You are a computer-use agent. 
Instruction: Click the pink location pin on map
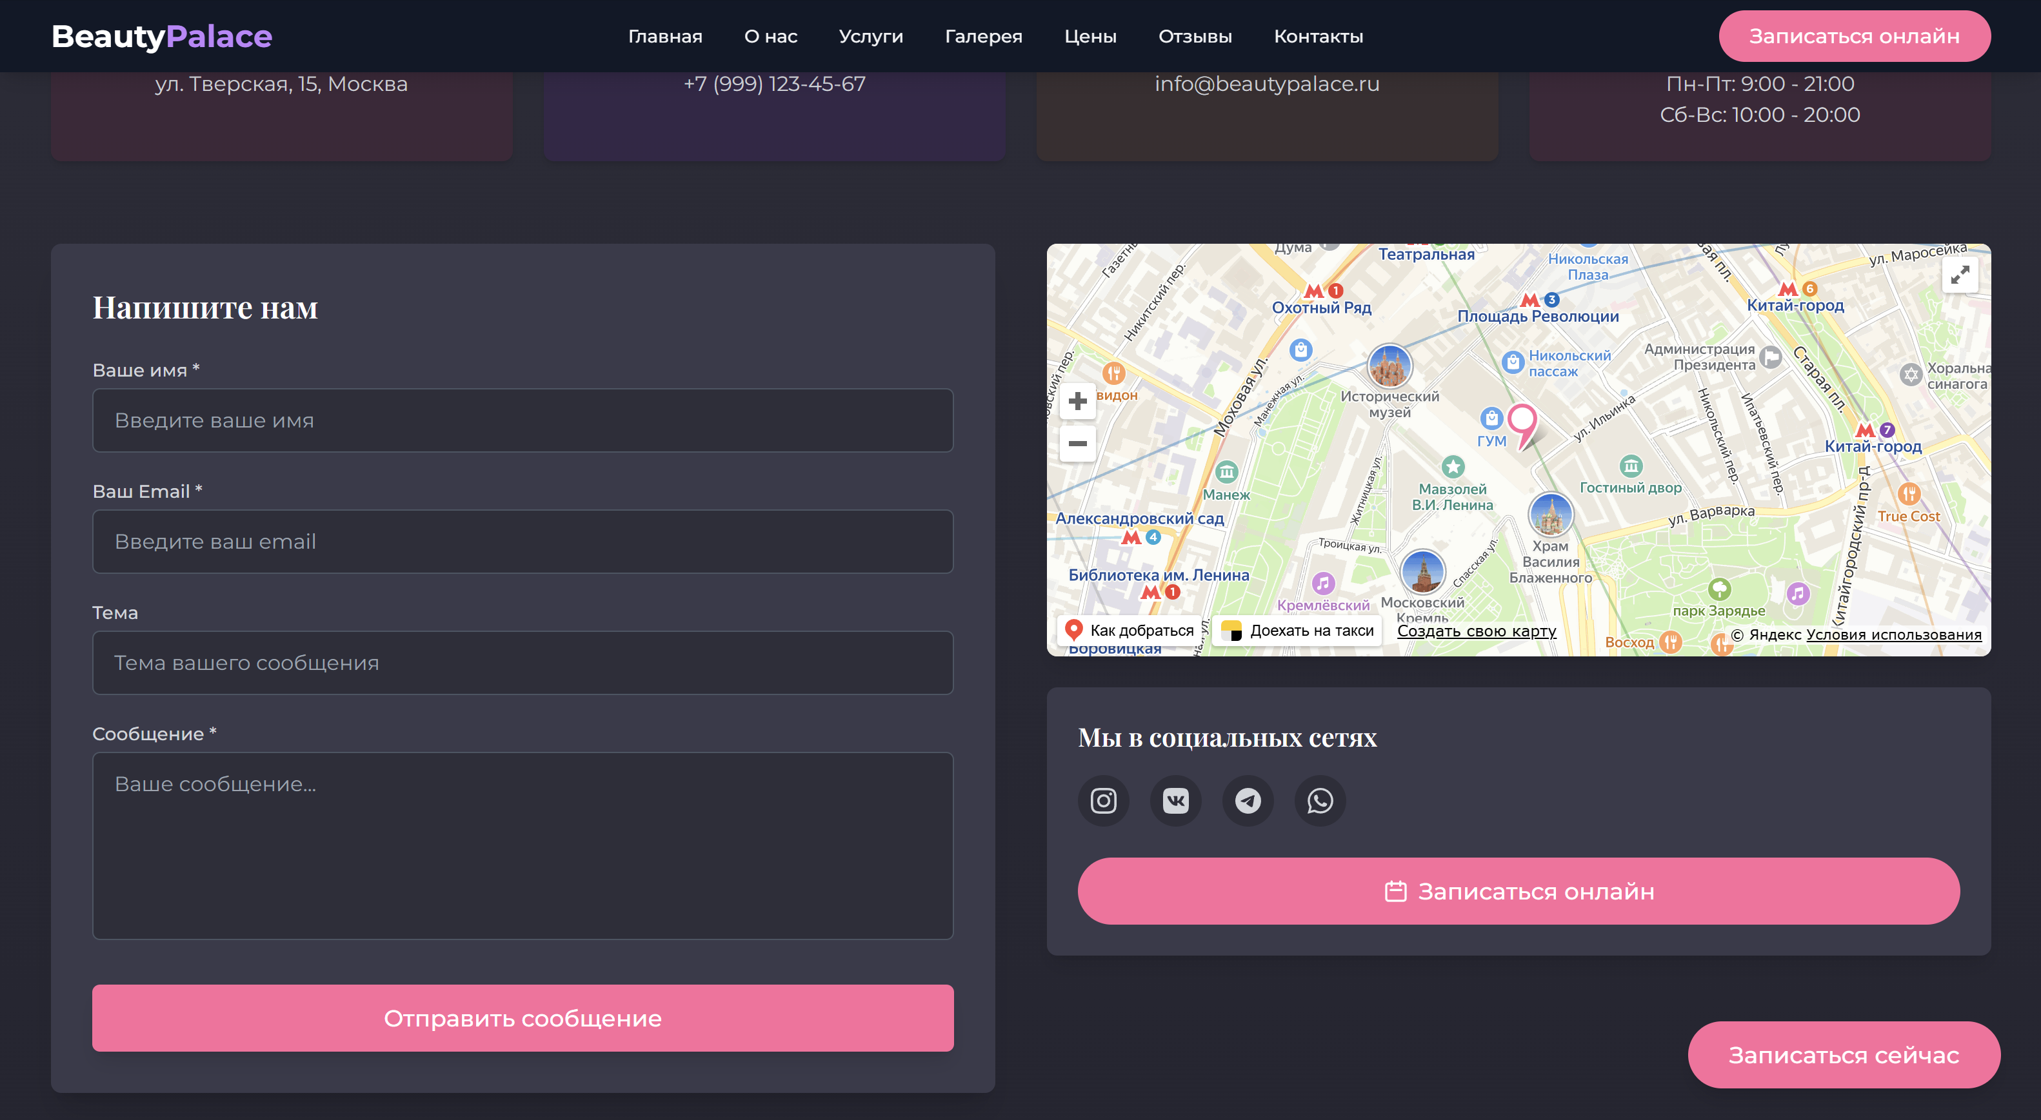coord(1521,420)
